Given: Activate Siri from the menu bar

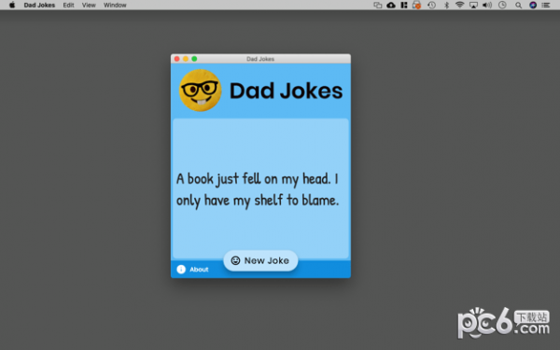Looking at the screenshot, I should tap(533, 5).
